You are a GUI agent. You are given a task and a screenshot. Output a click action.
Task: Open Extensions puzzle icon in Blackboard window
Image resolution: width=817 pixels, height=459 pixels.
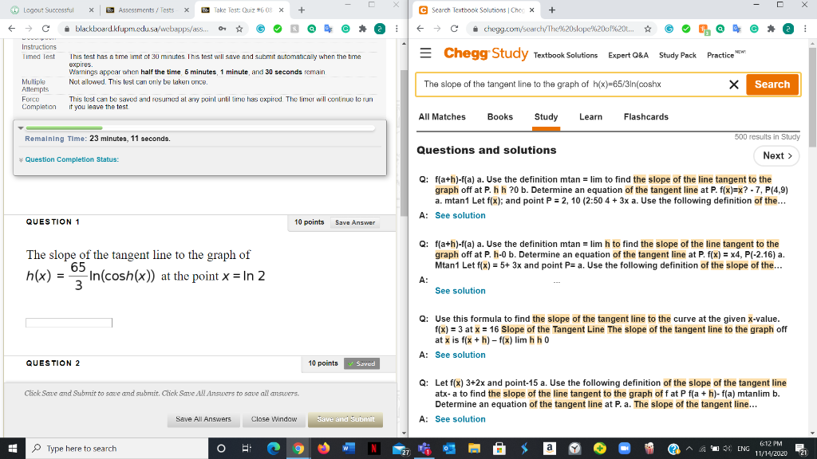pos(363,29)
